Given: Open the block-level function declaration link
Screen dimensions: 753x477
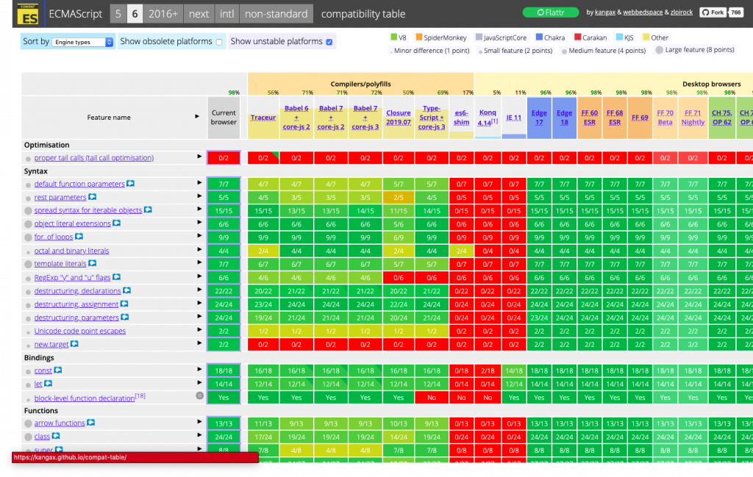Looking at the screenshot, I should [x=85, y=398].
